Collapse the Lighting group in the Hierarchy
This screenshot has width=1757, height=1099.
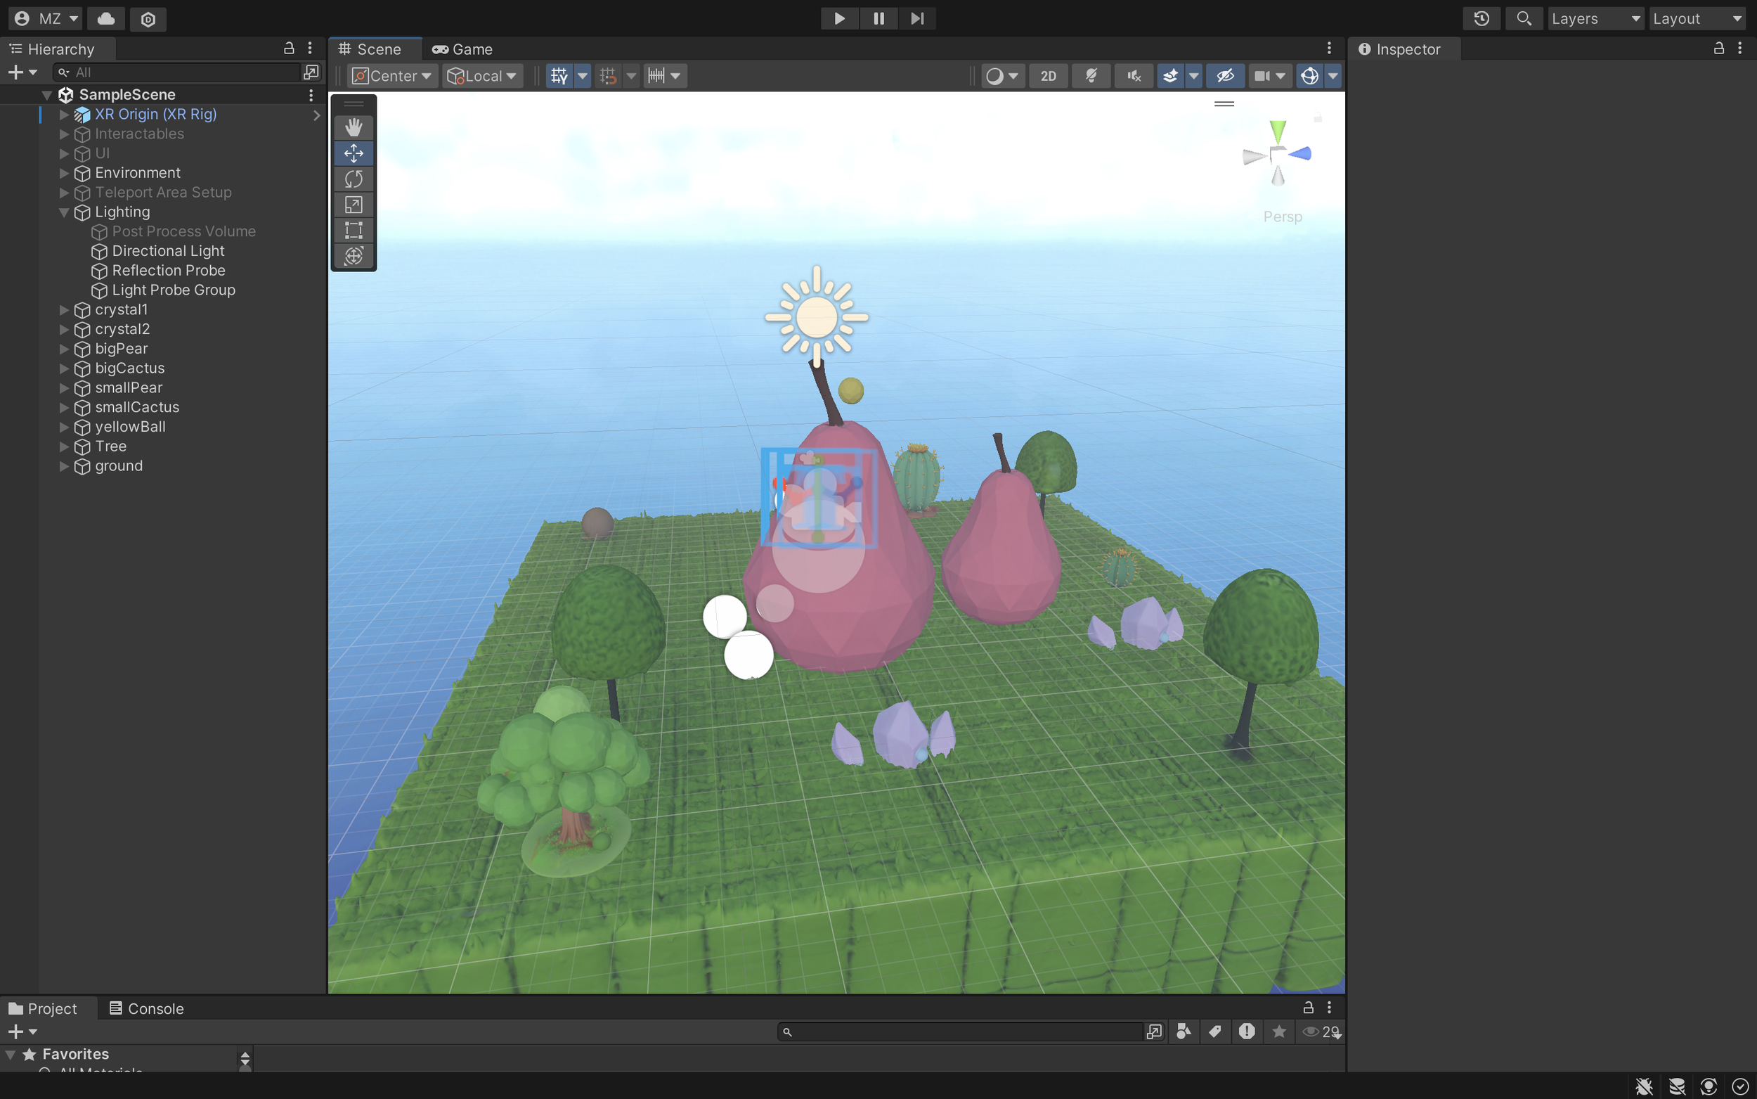(x=65, y=212)
